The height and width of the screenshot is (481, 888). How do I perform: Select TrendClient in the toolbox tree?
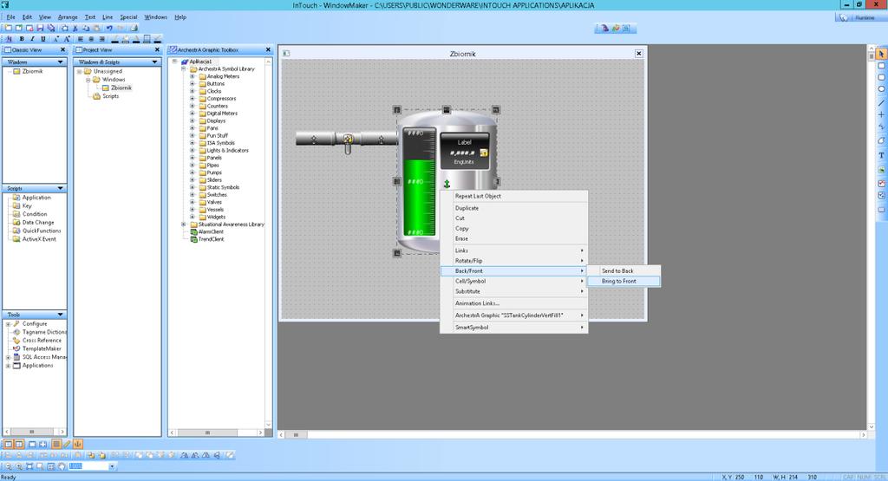[x=211, y=239]
